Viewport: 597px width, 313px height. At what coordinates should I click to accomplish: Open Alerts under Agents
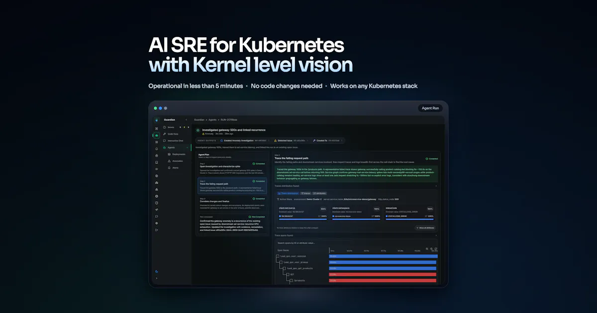pyautogui.click(x=176, y=168)
